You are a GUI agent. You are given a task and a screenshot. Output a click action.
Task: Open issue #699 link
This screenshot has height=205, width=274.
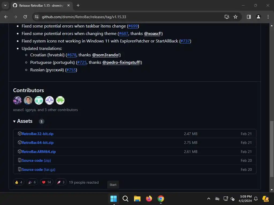click(133, 26)
